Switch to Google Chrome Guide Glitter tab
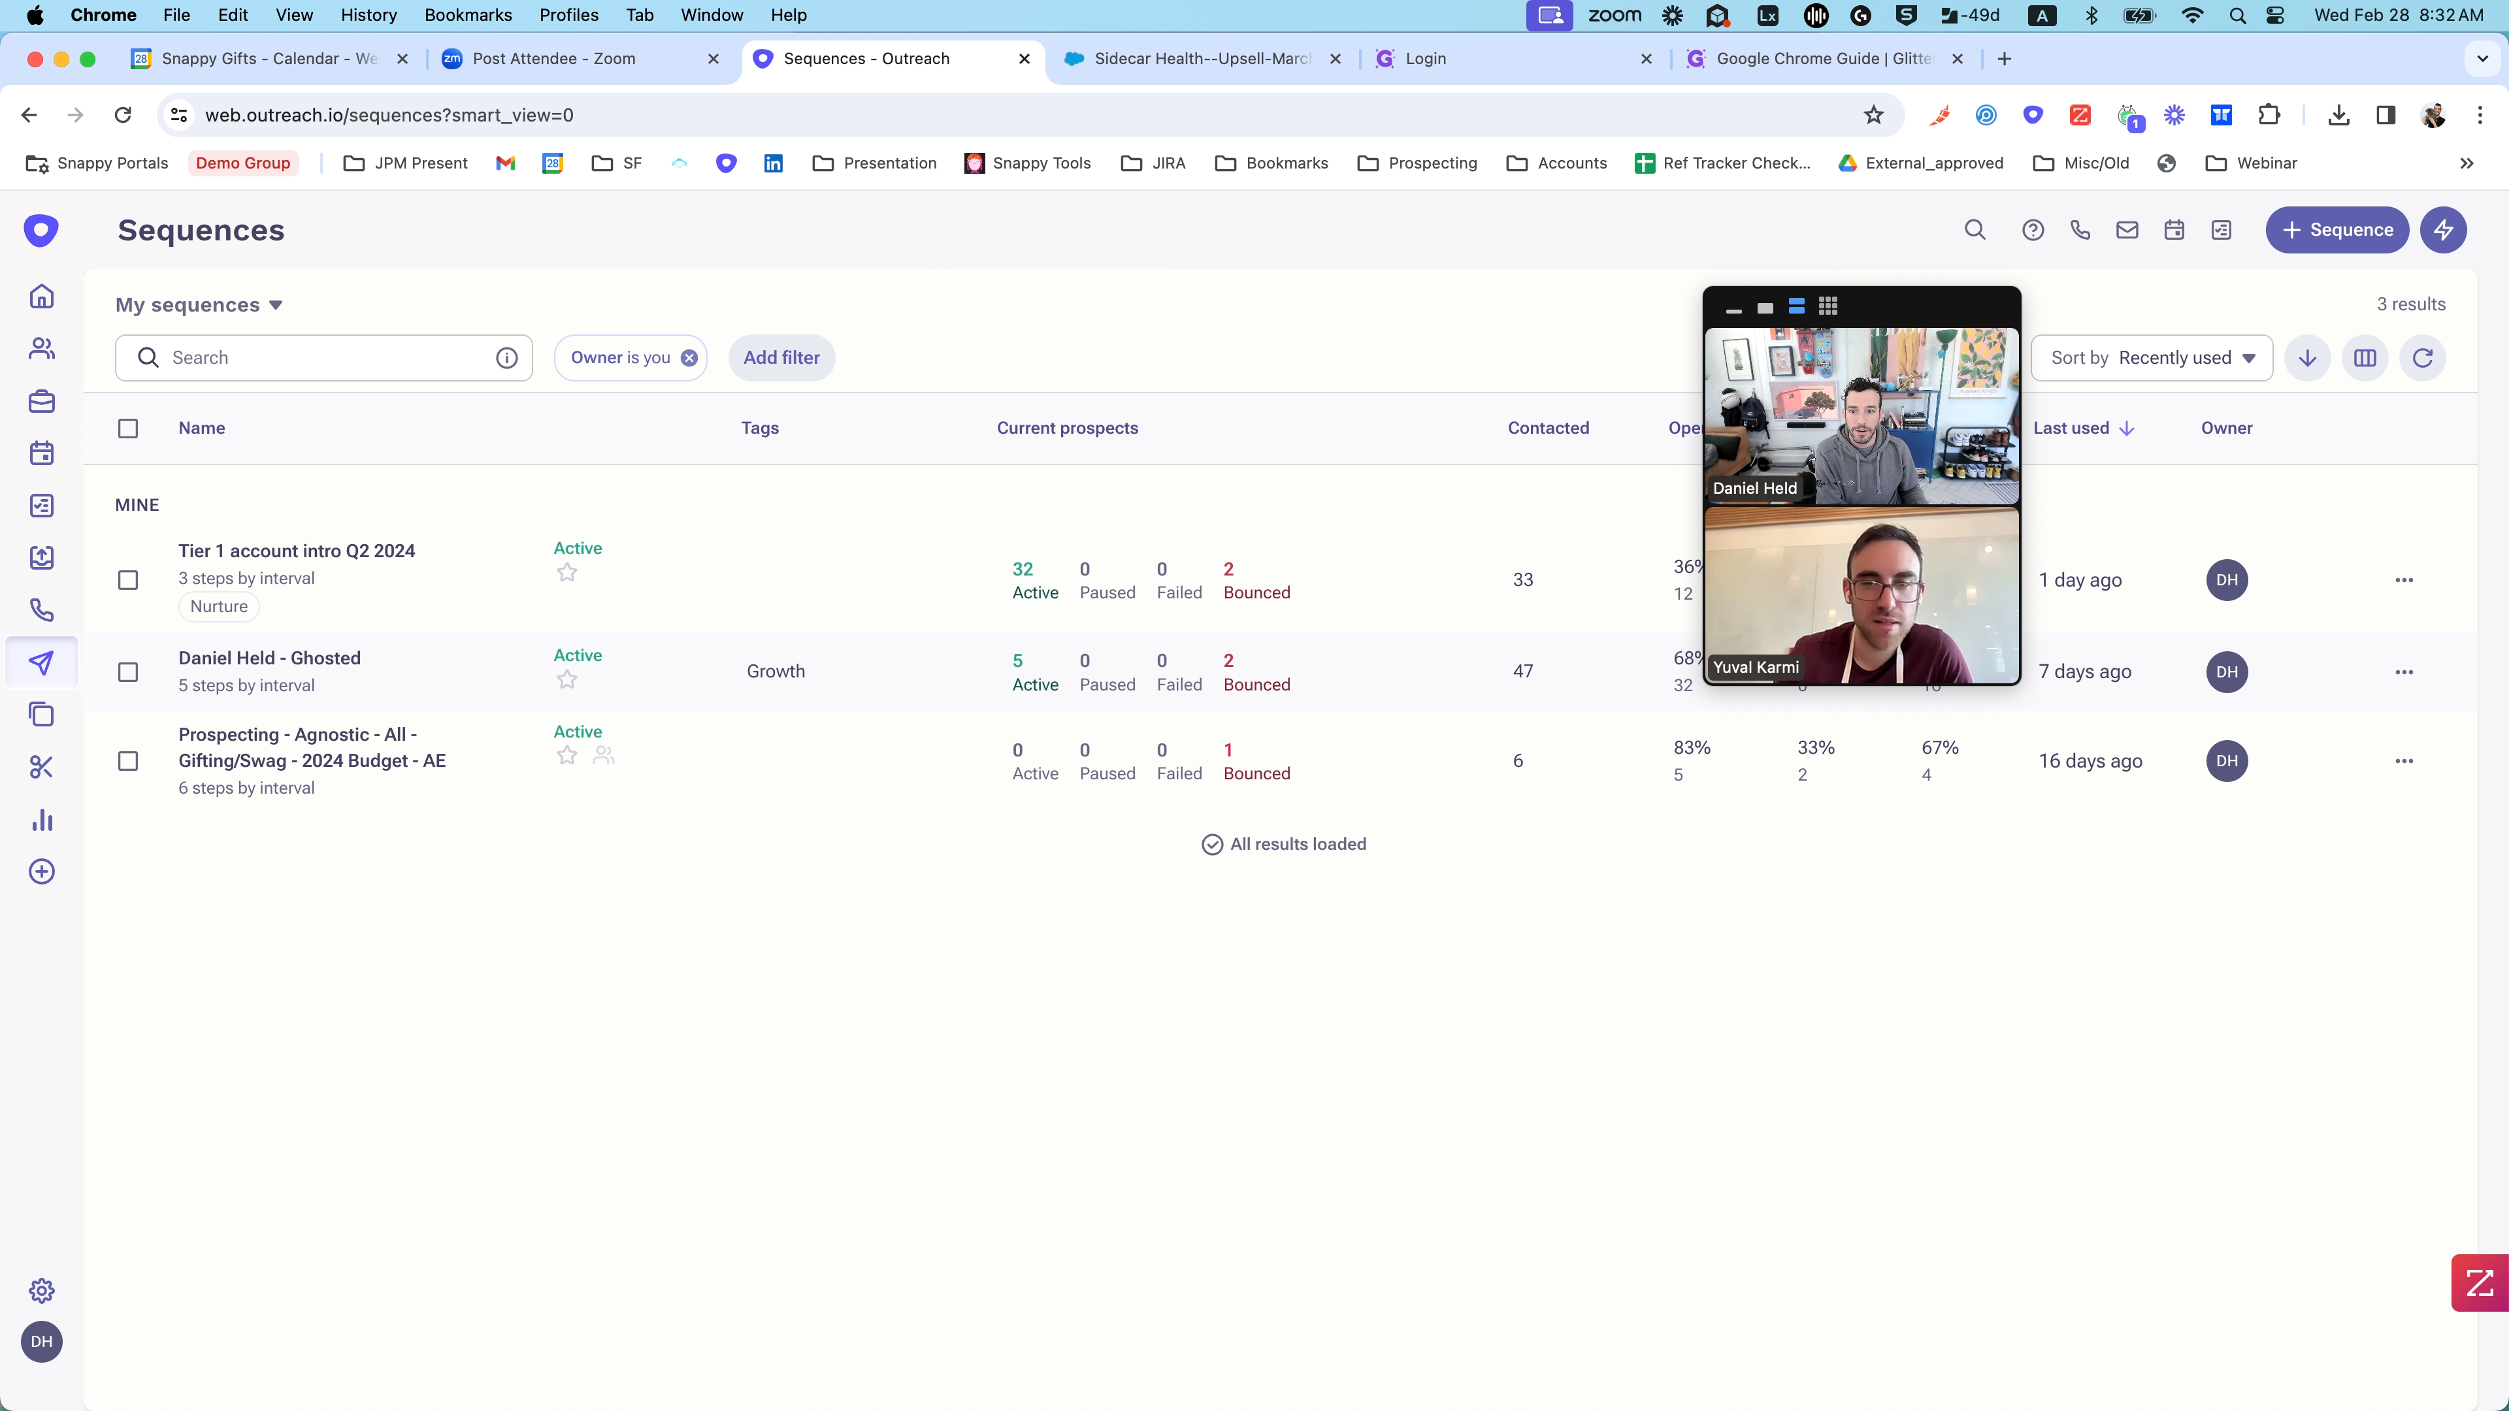 (1824, 58)
